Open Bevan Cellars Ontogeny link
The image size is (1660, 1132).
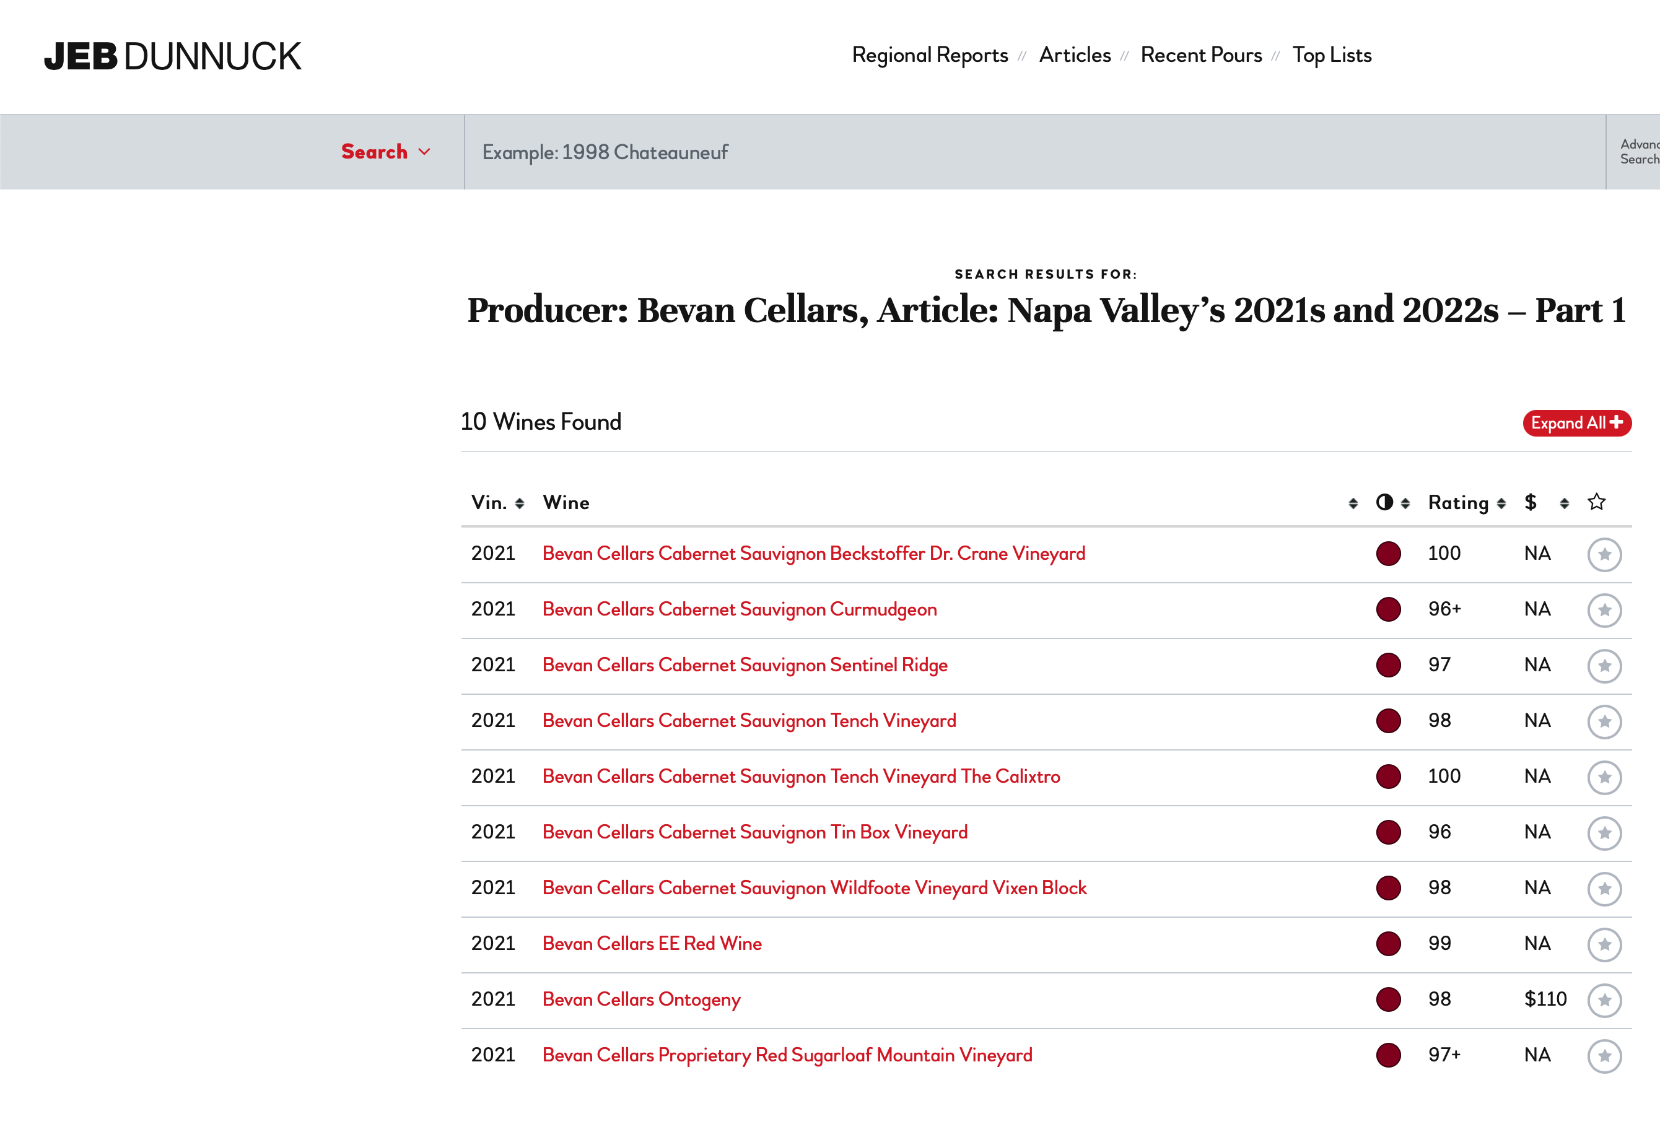tap(640, 999)
